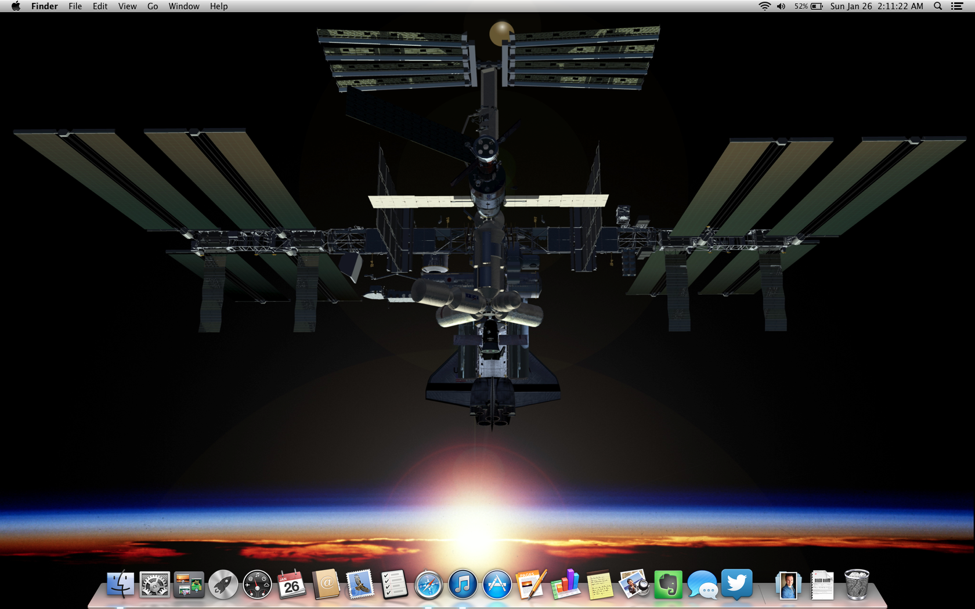The image size is (975, 609).
Task: Open the Trash
Action: click(857, 584)
